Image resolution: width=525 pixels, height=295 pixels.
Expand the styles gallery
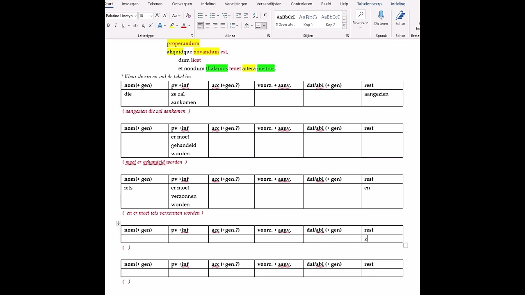point(344,25)
